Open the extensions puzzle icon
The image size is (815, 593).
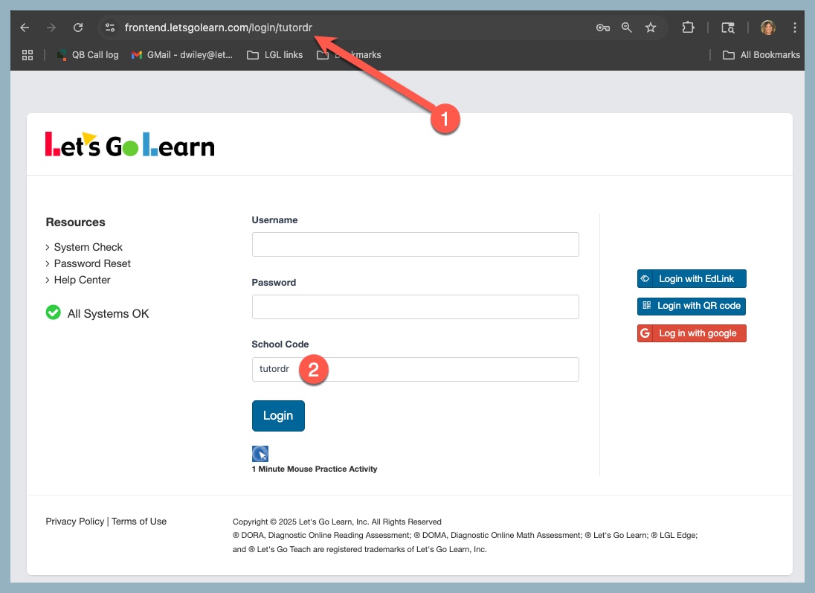click(688, 27)
